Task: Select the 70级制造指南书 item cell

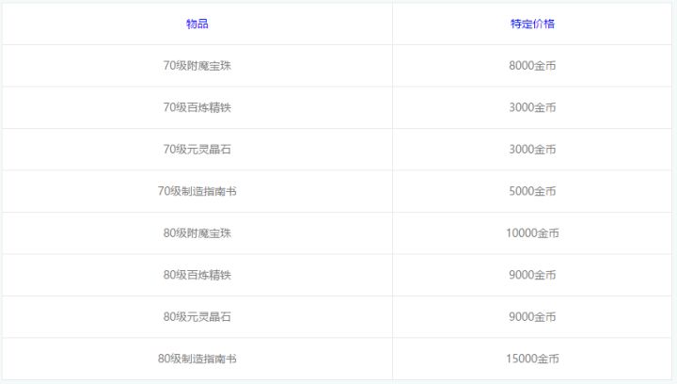Action: click(197, 191)
